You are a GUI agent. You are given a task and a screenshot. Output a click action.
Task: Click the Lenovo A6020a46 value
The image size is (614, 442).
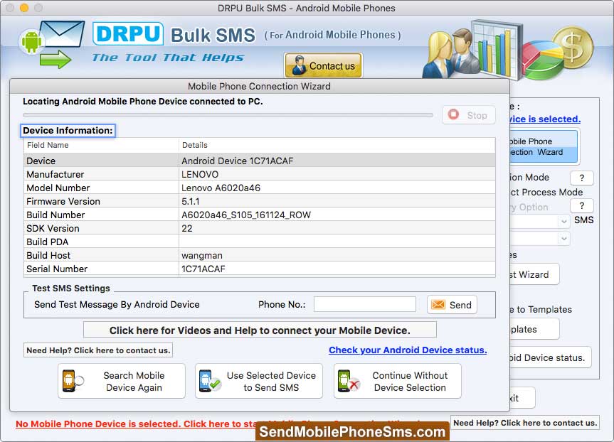click(x=221, y=188)
